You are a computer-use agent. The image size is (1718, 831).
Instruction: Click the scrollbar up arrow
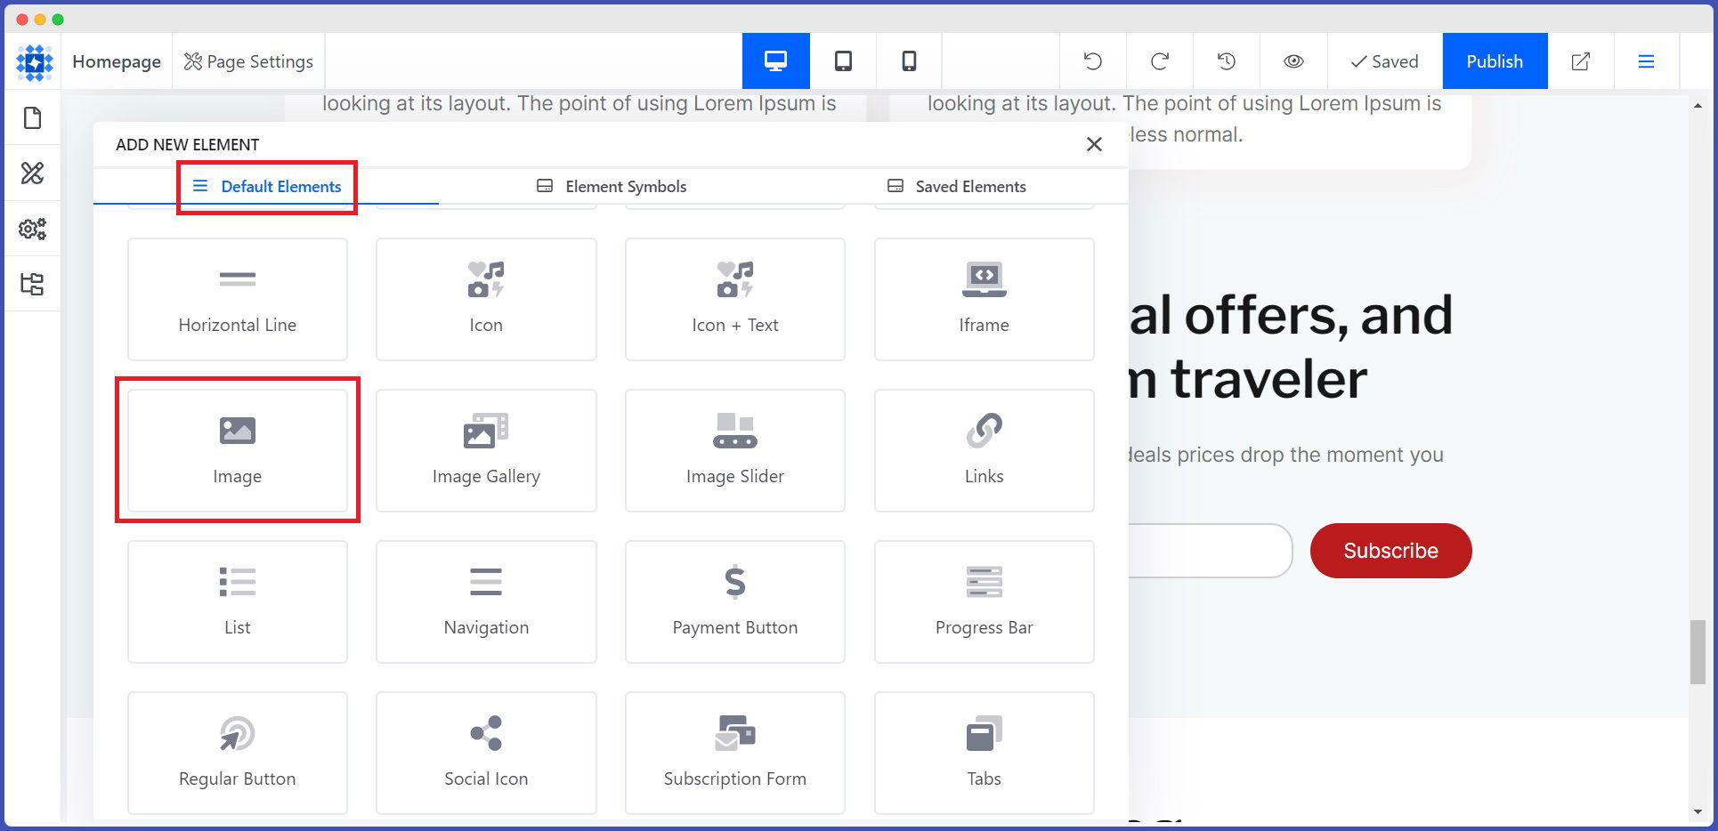point(1698,105)
